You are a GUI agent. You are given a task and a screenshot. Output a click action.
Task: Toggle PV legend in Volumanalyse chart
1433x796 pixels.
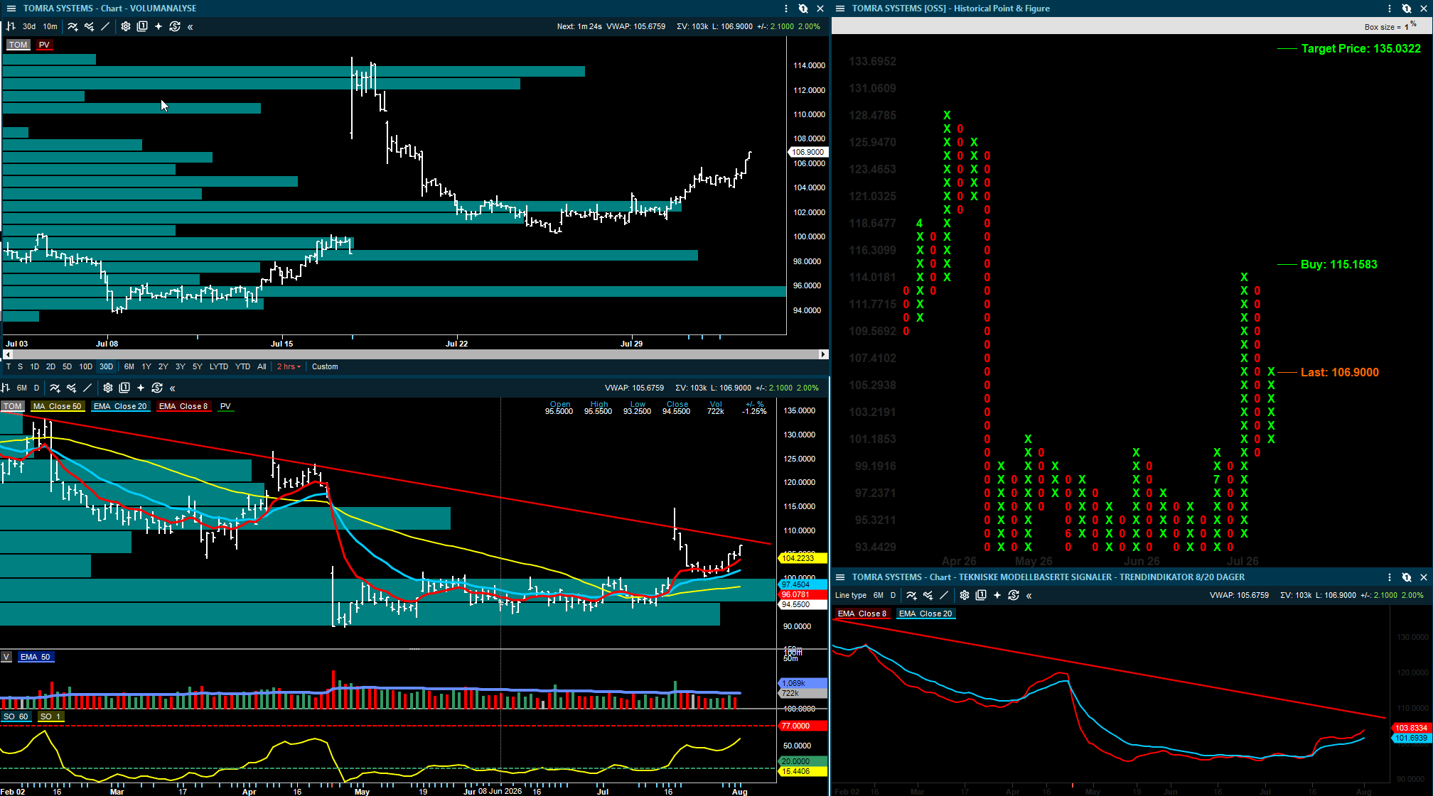[x=44, y=45]
